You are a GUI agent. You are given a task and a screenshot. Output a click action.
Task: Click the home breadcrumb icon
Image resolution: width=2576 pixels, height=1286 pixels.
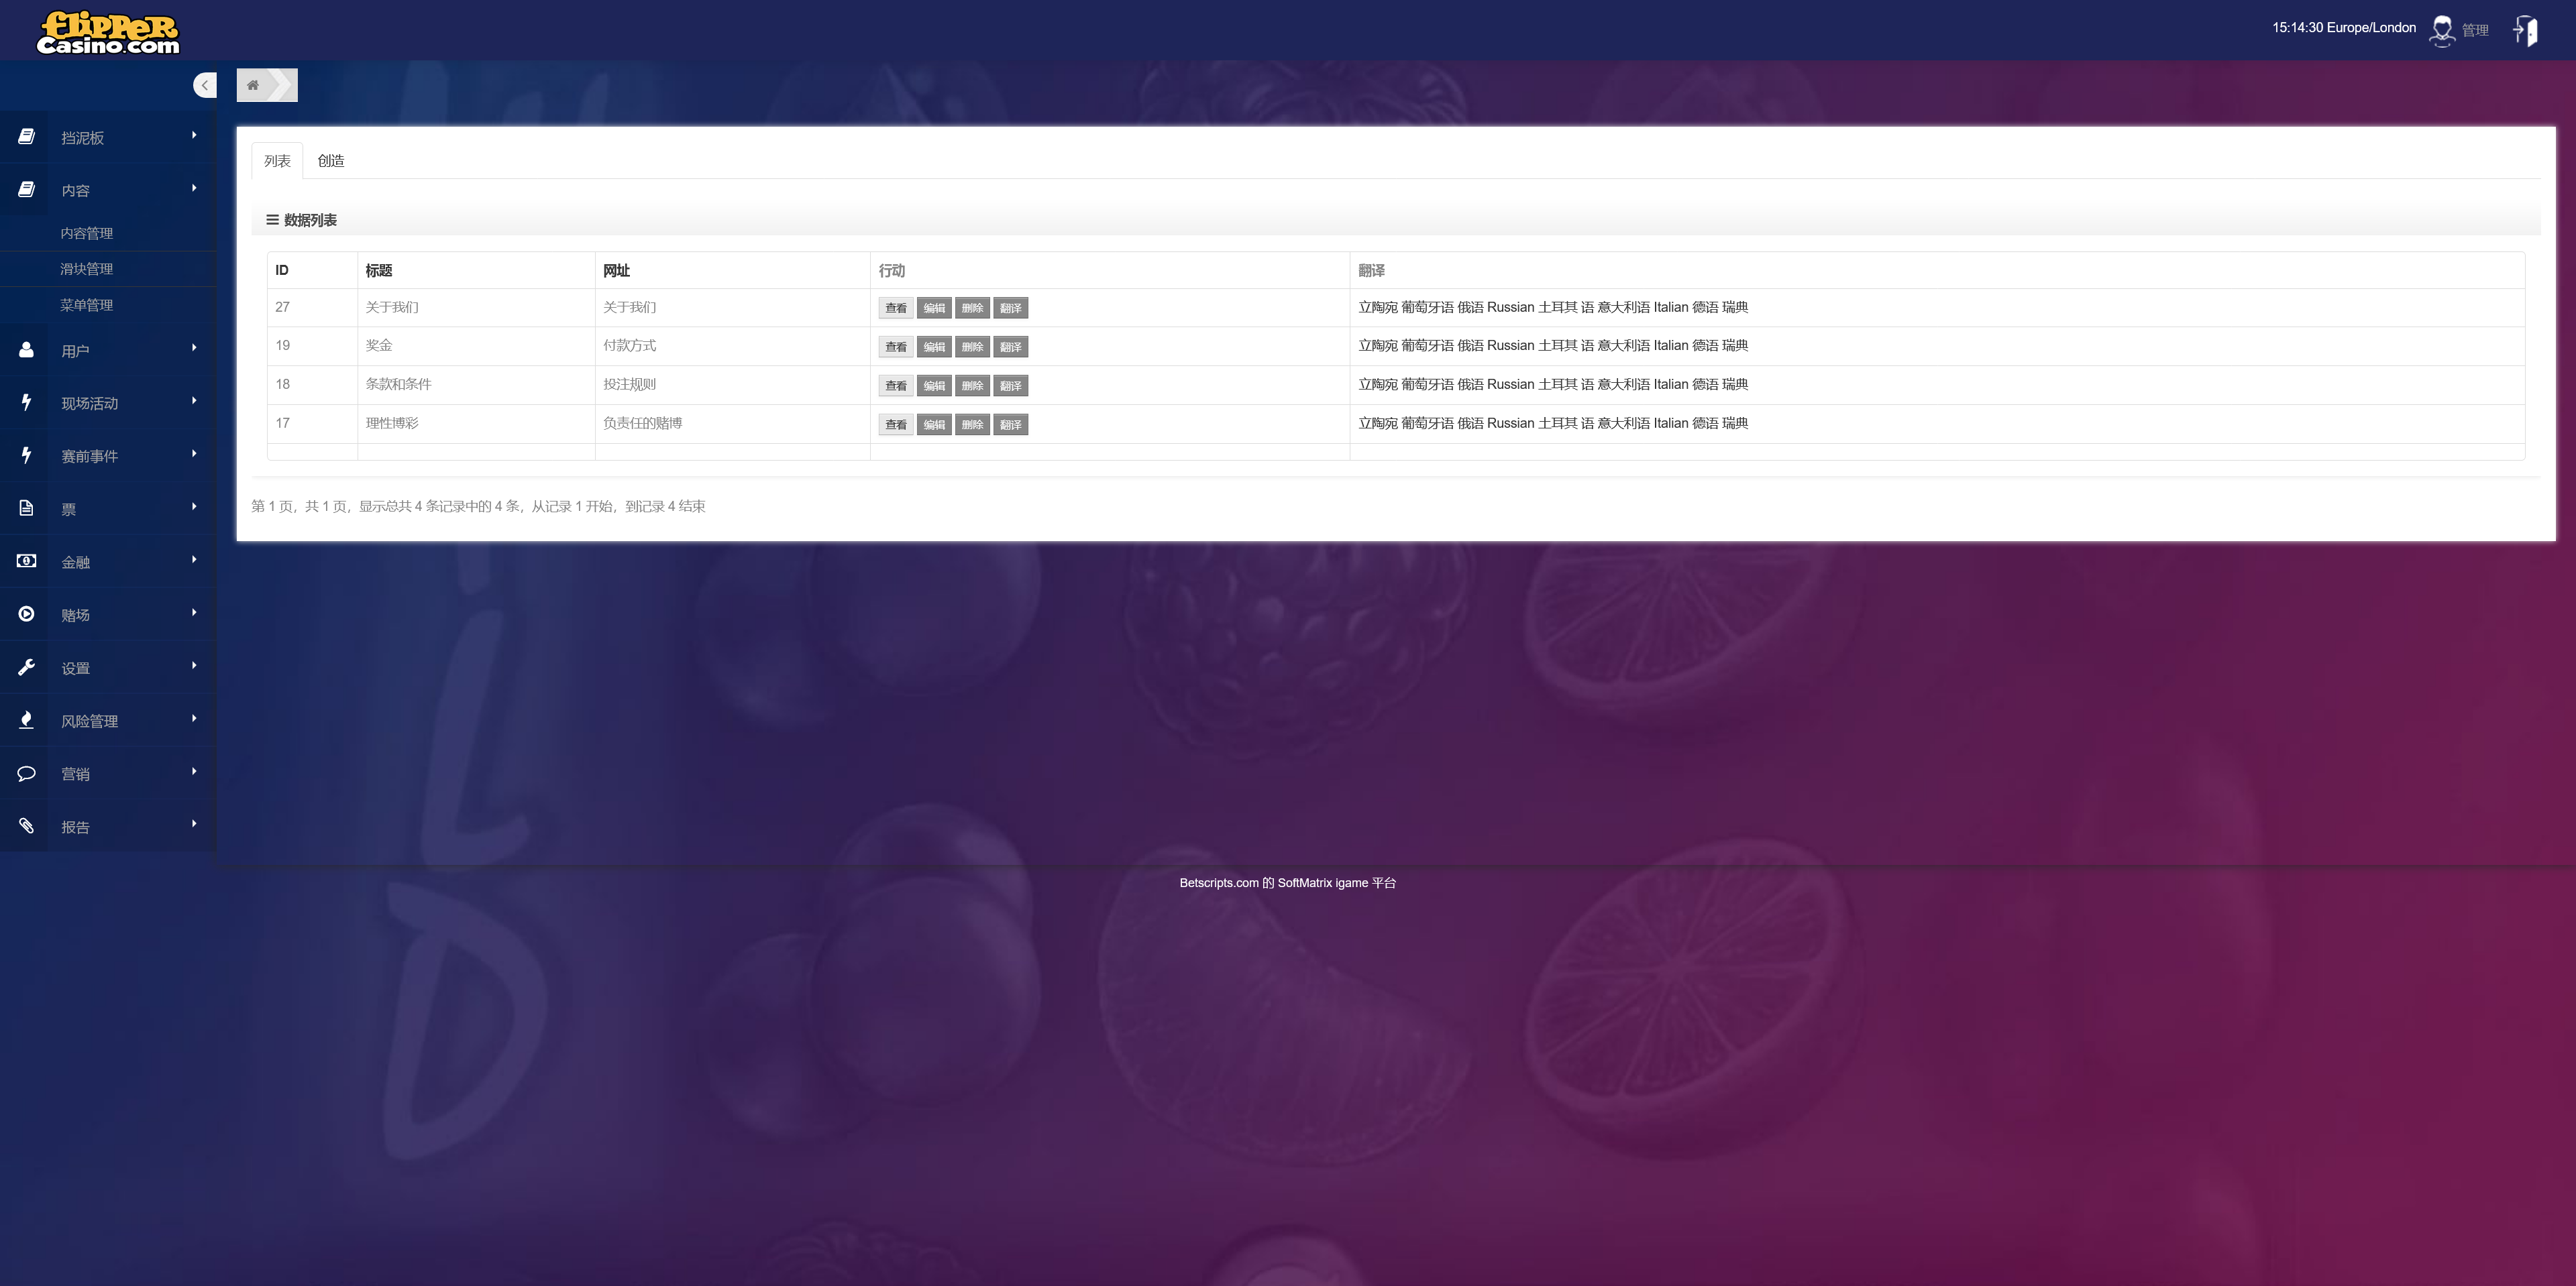pyautogui.click(x=253, y=85)
